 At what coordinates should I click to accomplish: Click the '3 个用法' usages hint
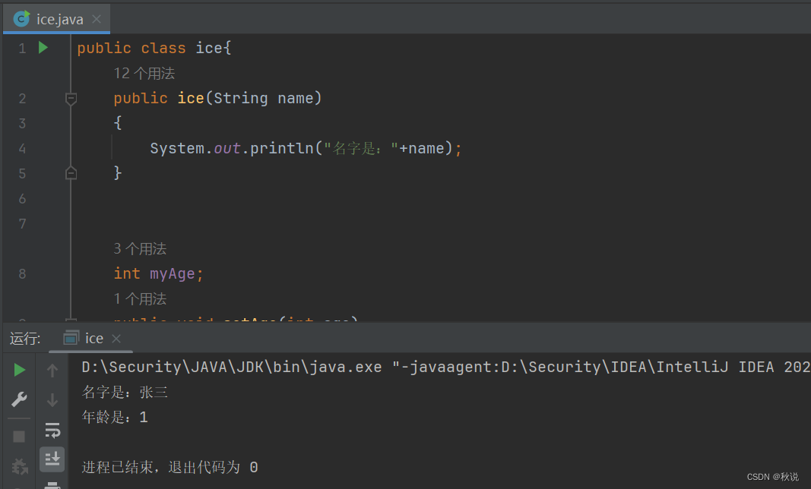[140, 248]
